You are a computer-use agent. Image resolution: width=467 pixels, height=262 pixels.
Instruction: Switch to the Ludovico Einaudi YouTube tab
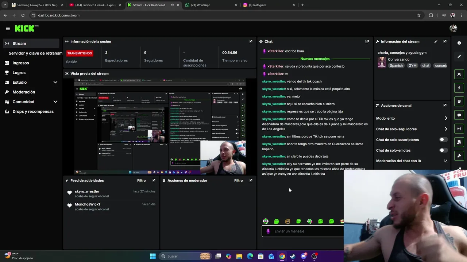coord(96,5)
